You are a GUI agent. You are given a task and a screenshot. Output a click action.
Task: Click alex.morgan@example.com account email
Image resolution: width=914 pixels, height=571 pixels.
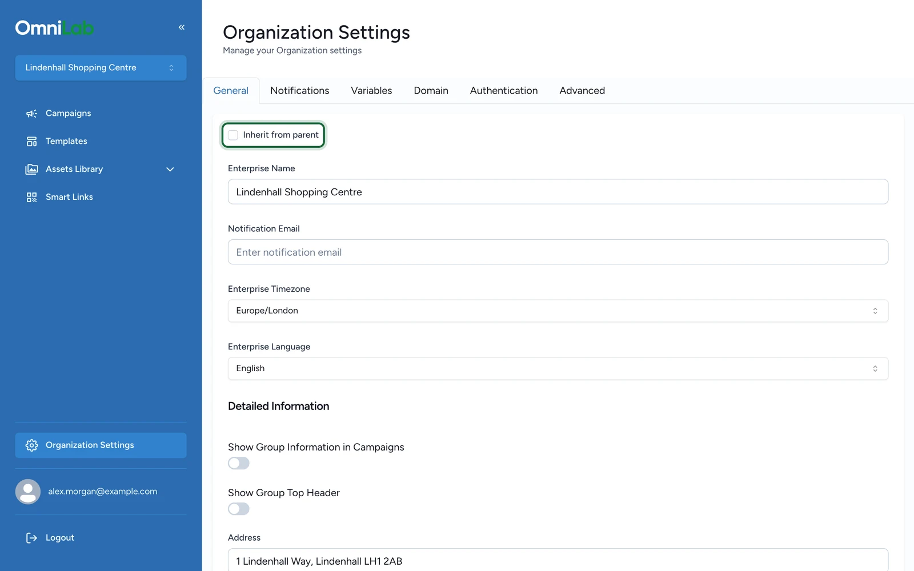coord(102,492)
